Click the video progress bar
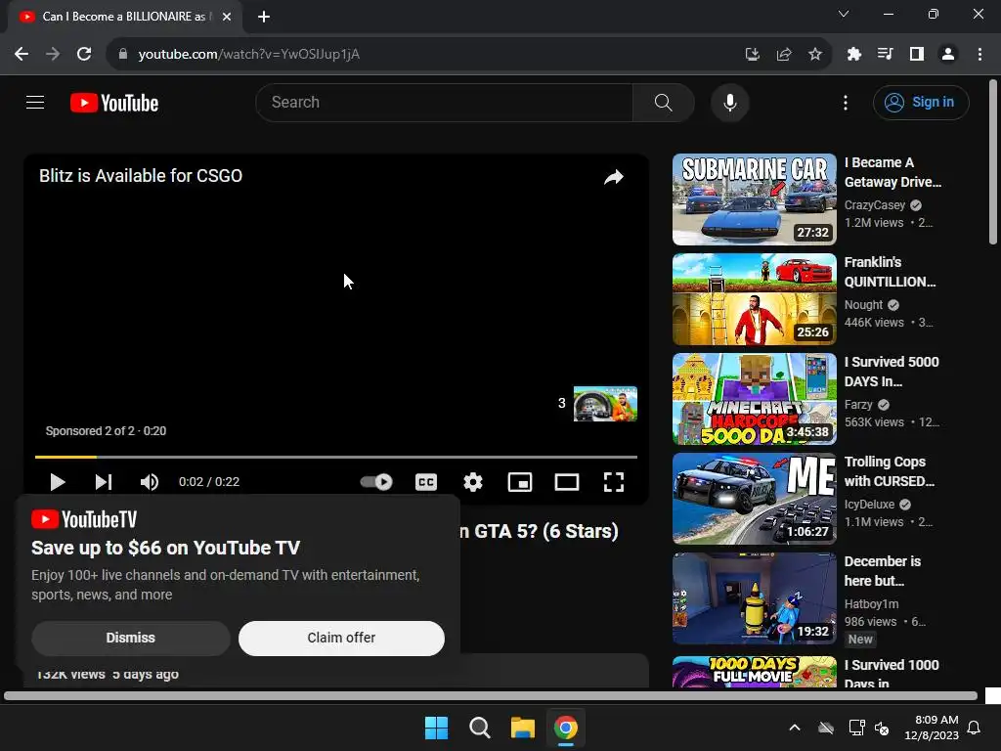 tap(336, 457)
